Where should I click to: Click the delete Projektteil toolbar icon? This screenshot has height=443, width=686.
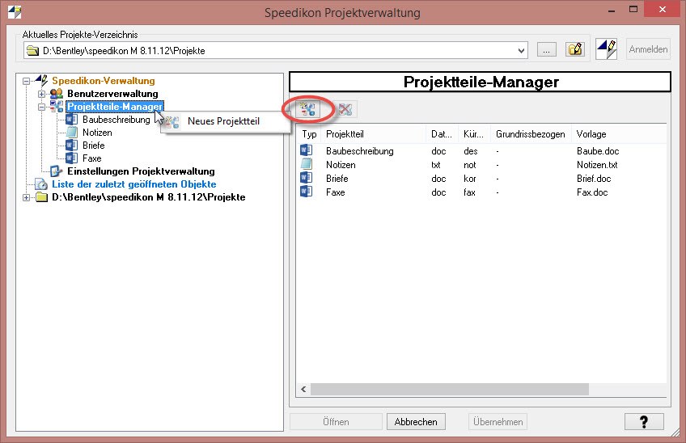[345, 109]
